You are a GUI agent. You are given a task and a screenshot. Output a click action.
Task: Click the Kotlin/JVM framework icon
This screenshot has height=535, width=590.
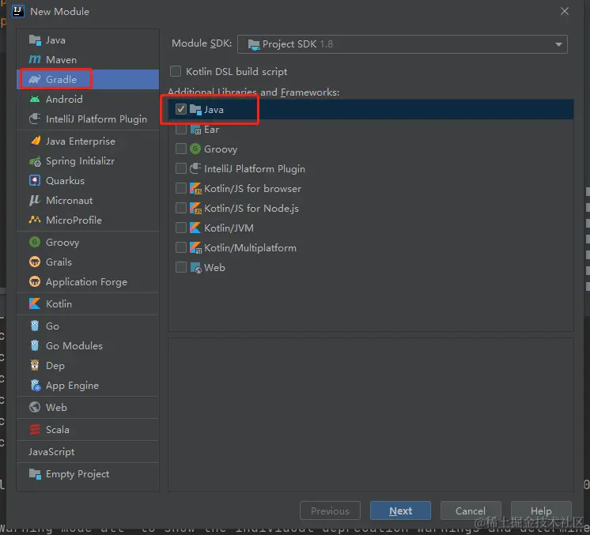[x=195, y=228]
